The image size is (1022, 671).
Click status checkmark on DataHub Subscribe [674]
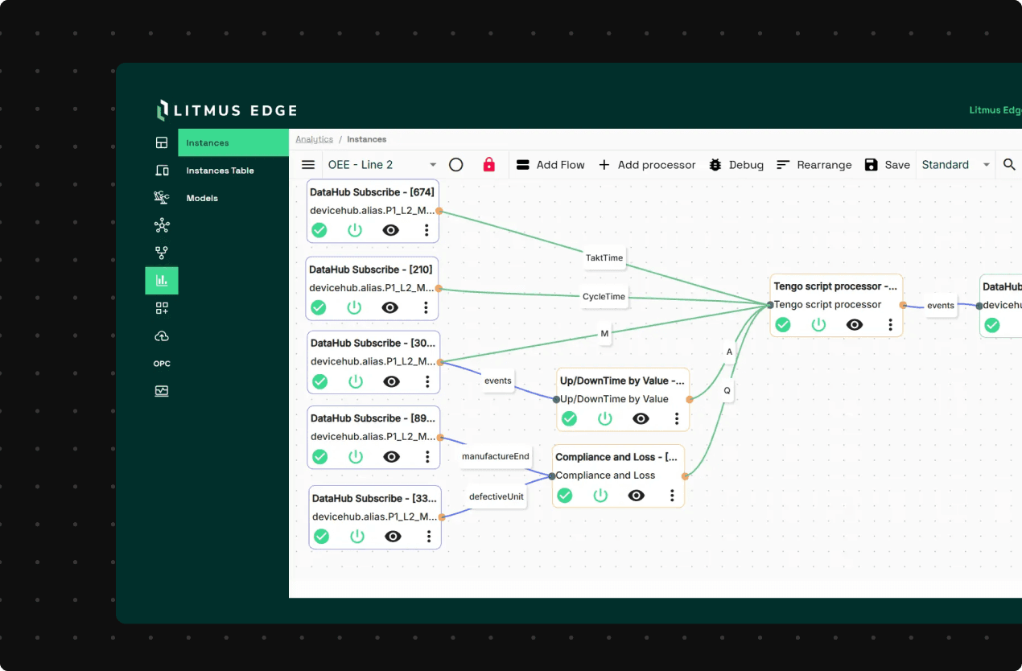319,230
